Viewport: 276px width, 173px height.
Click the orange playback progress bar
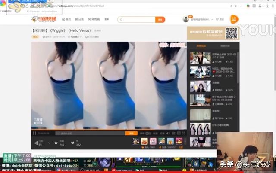109,130
